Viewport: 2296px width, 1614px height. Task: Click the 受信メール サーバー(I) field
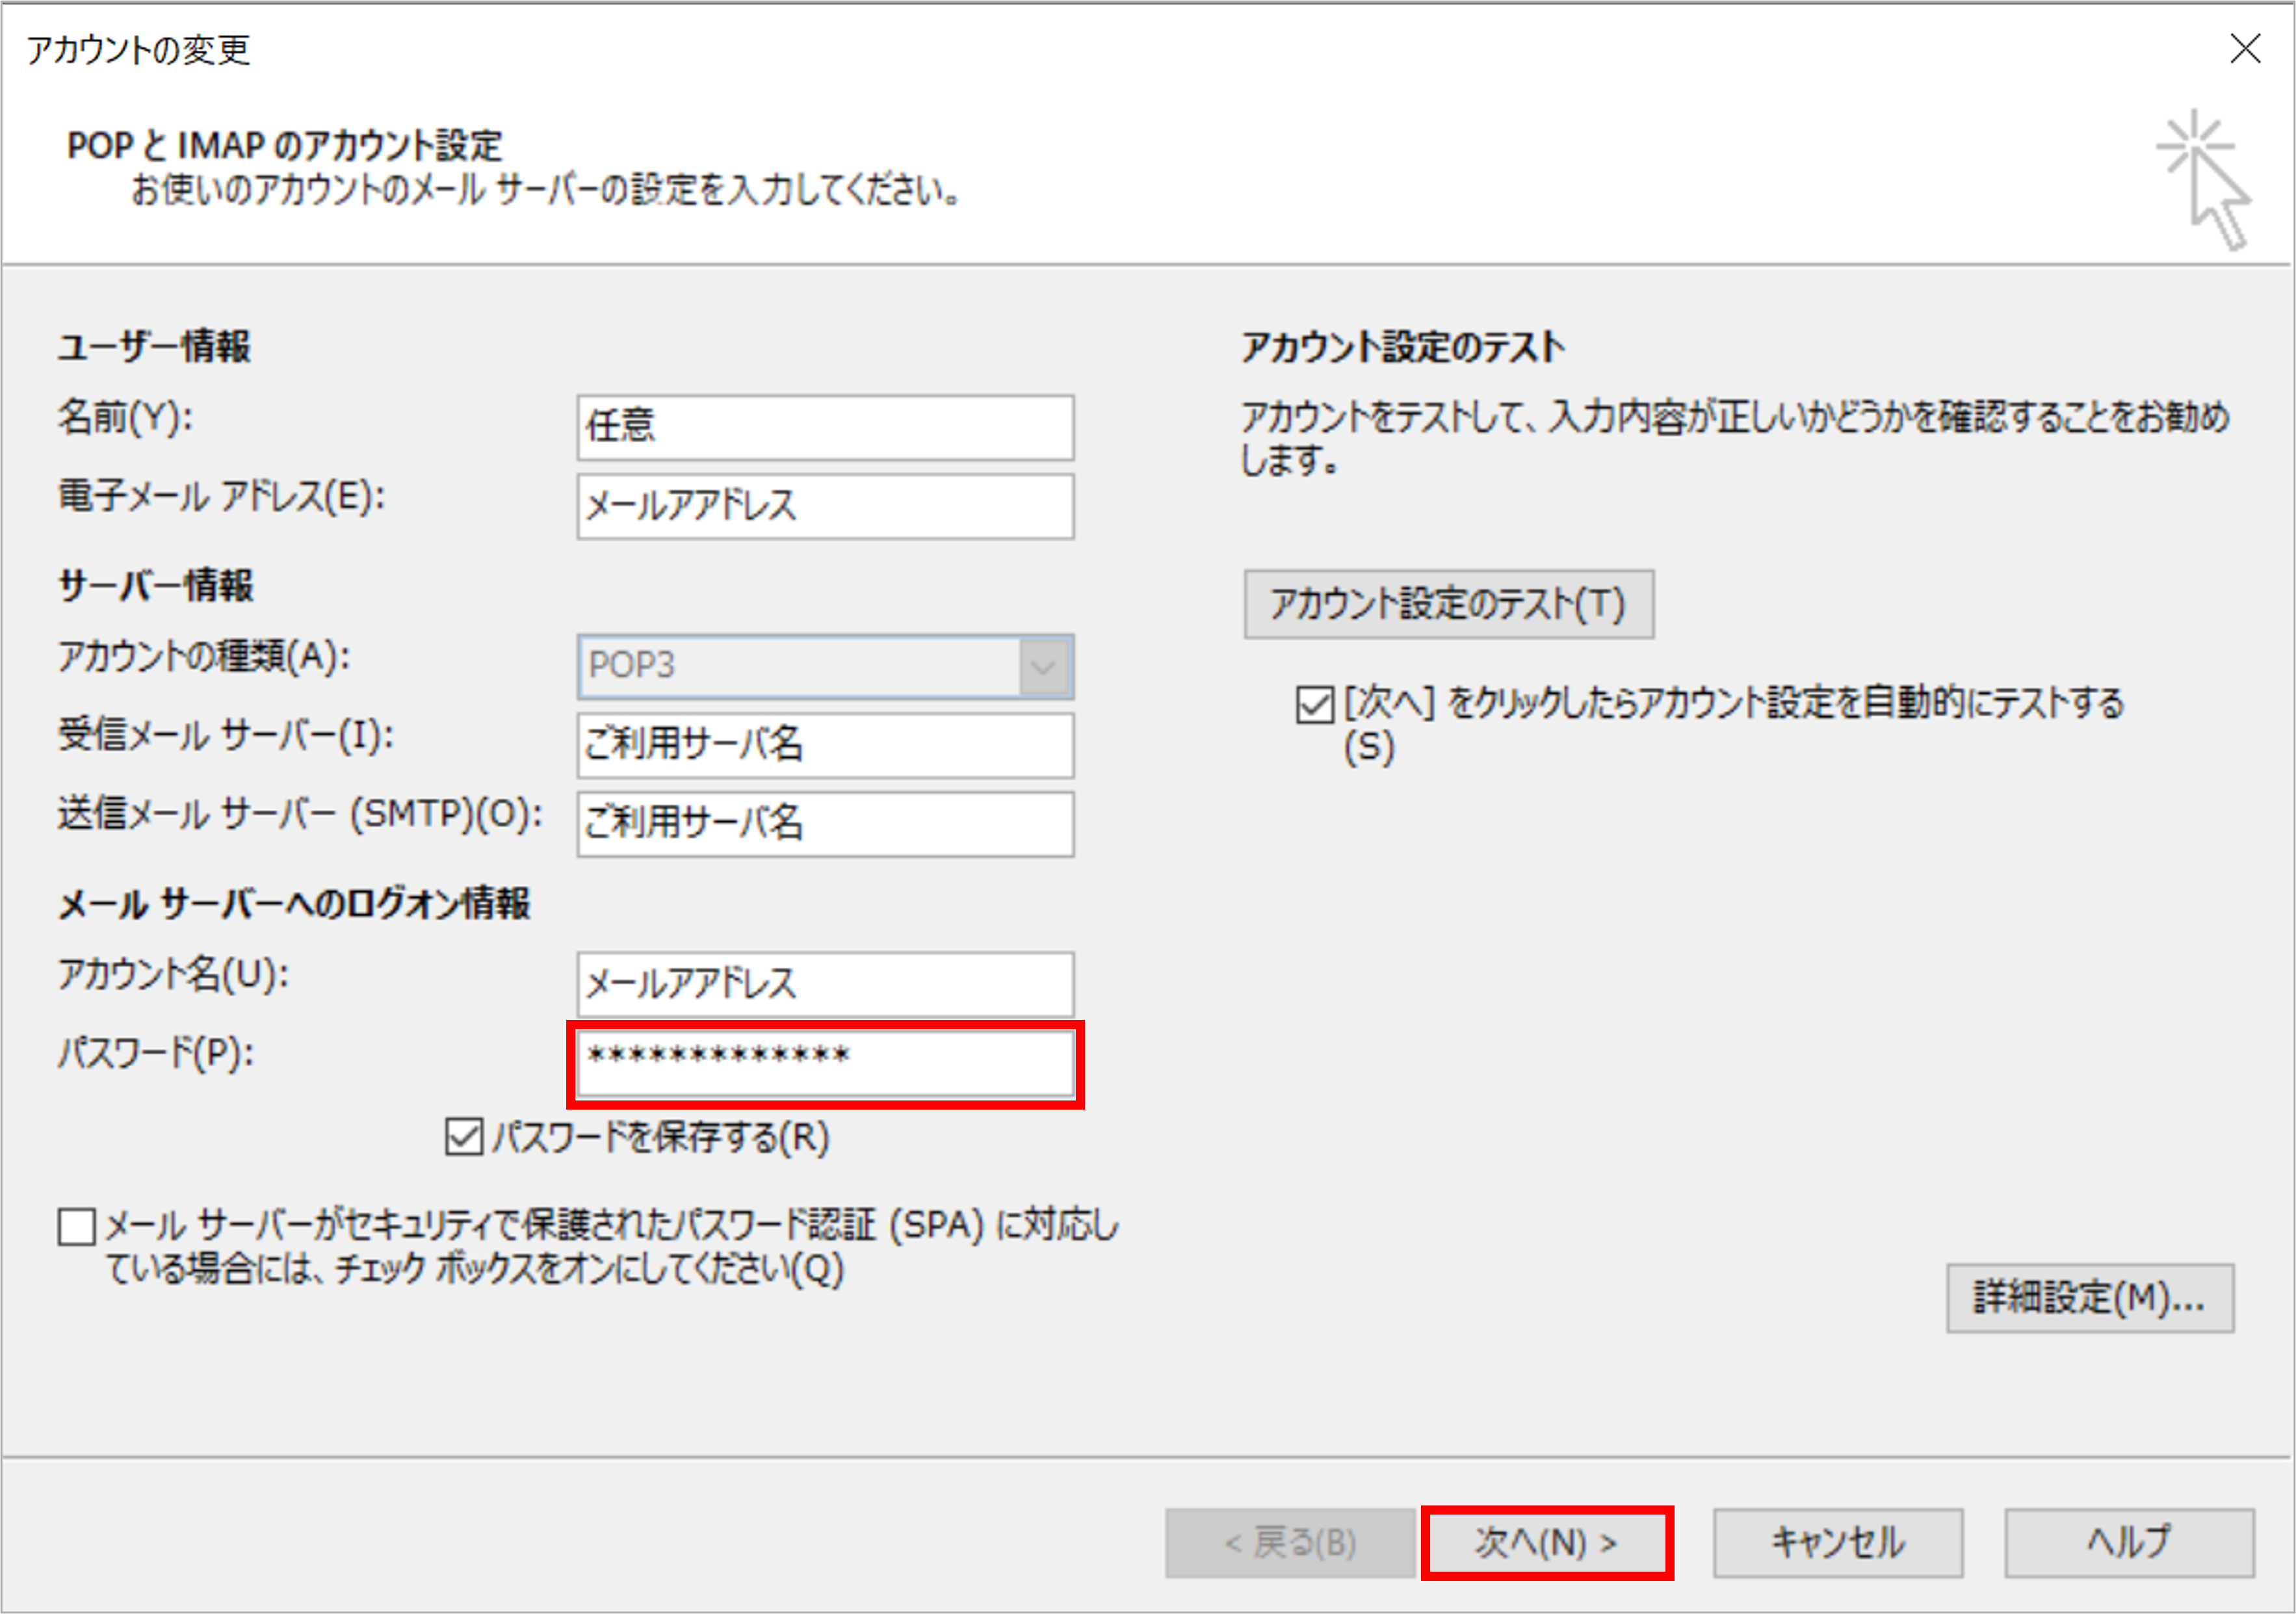click(825, 745)
